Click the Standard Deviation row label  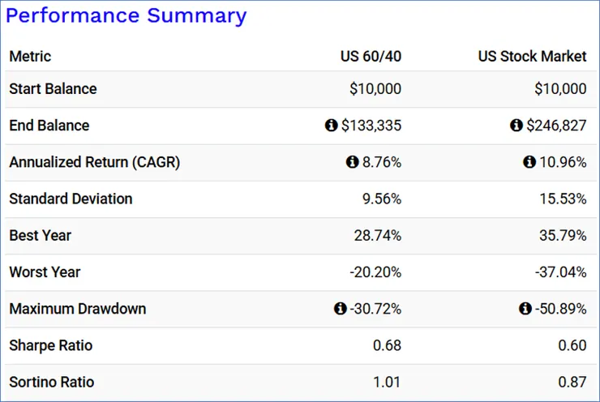(71, 199)
